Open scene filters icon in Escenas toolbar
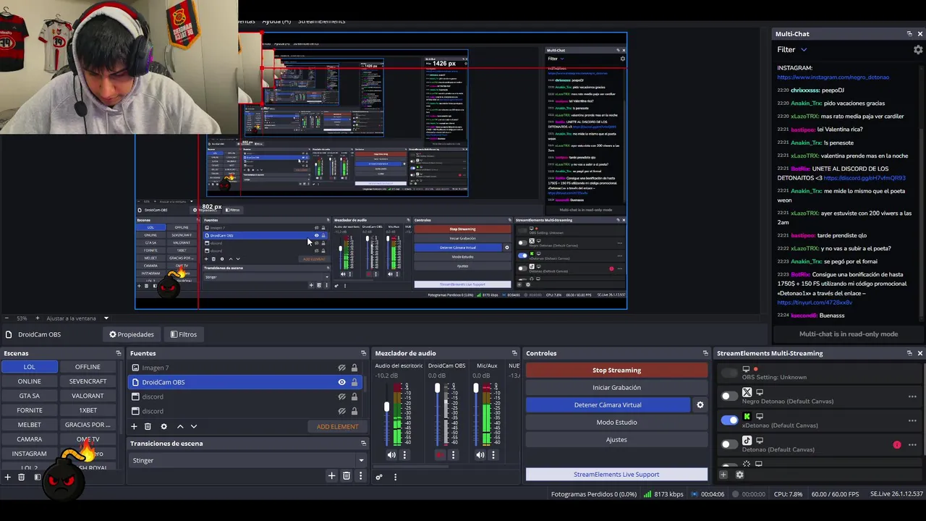926x521 pixels. click(38, 477)
